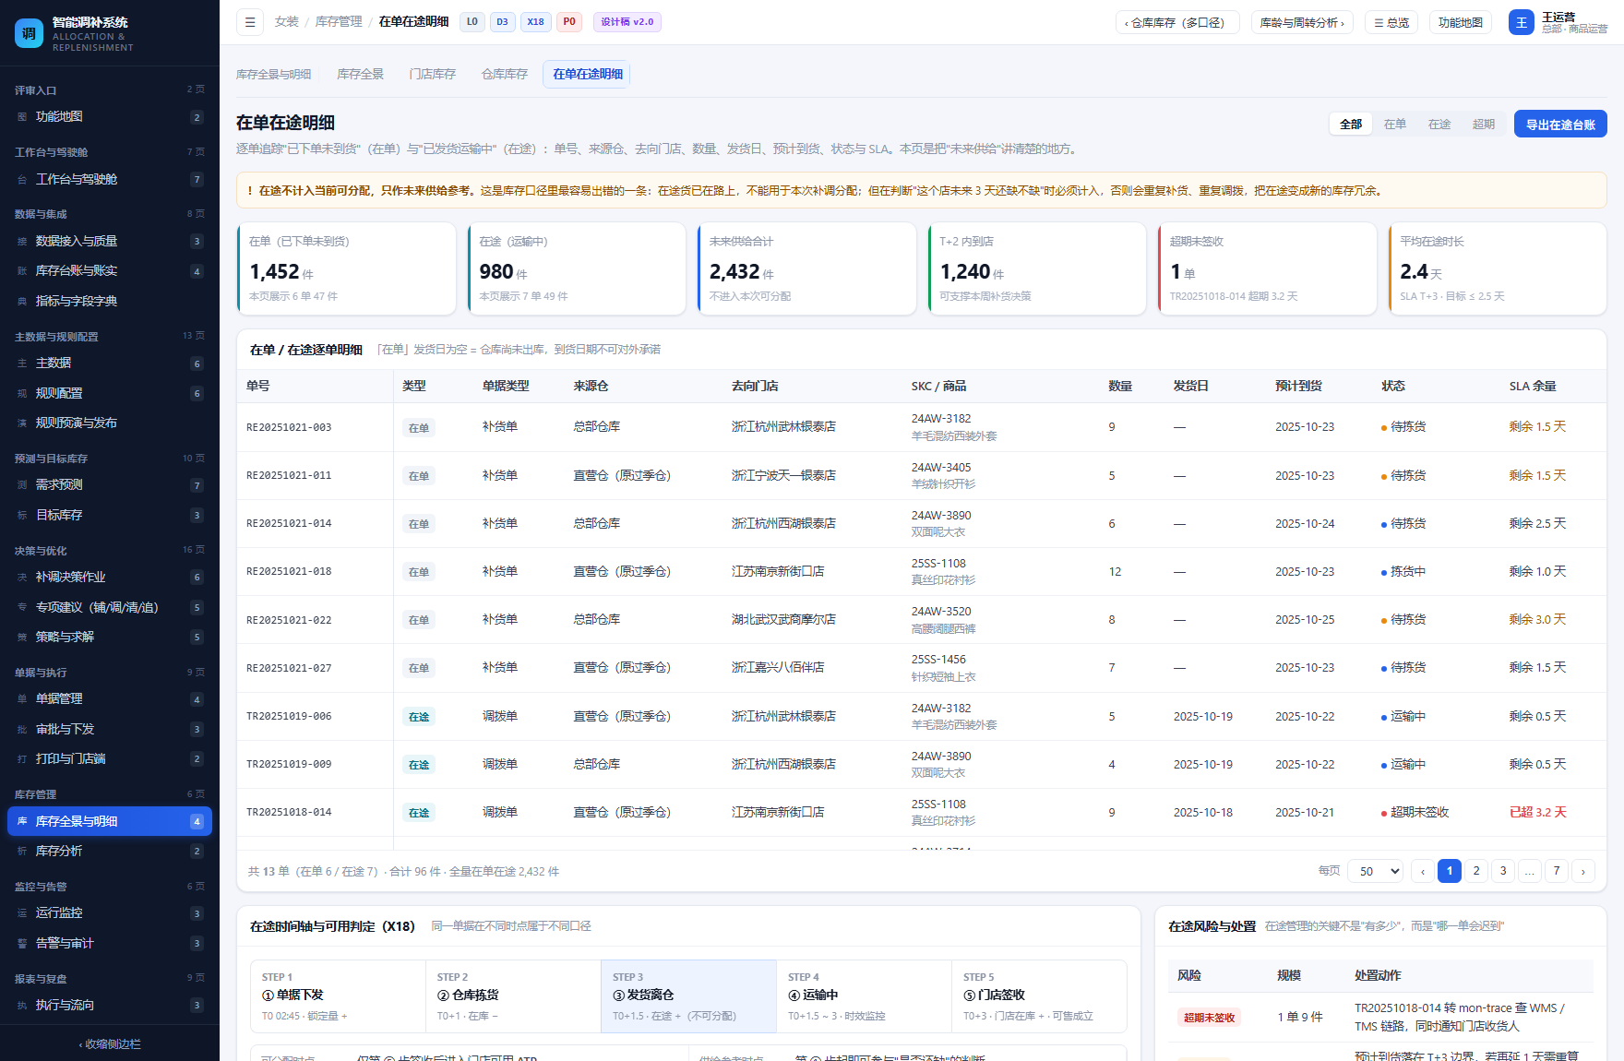Viewport: 1624px width, 1061px height.
Task: Go to page 2
Action: 1476,872
